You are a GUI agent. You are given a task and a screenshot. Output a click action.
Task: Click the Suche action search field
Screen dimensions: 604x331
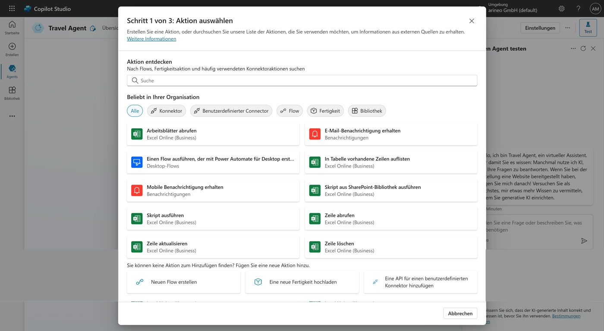pyautogui.click(x=302, y=80)
